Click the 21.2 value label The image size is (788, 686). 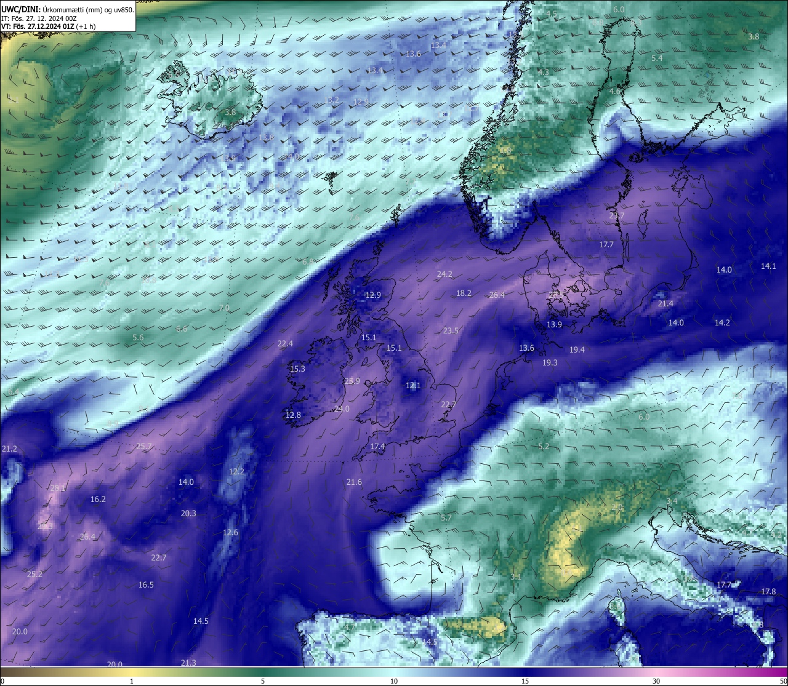pos(9,449)
